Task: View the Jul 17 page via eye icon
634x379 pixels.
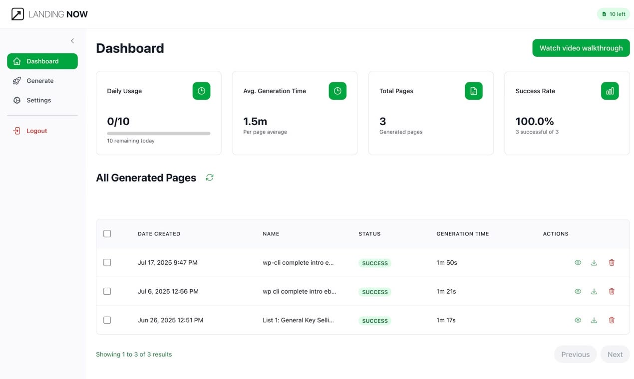Action: coord(578,263)
